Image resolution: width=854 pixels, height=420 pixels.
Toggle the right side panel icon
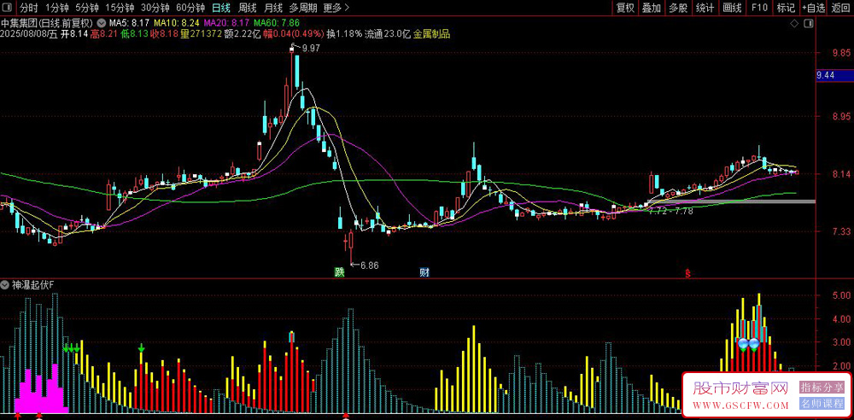click(810, 23)
